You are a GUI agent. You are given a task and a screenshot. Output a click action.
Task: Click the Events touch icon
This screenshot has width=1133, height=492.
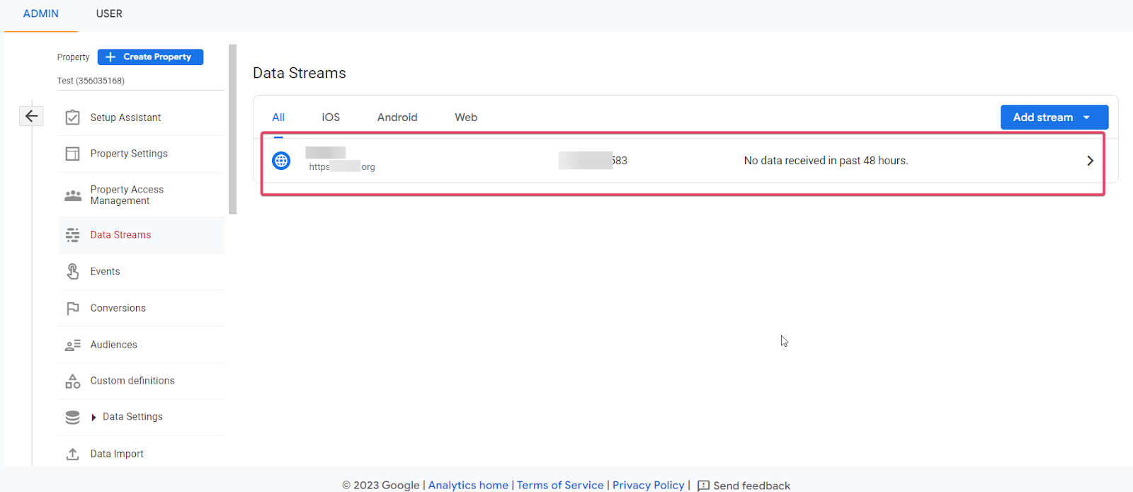tap(72, 271)
